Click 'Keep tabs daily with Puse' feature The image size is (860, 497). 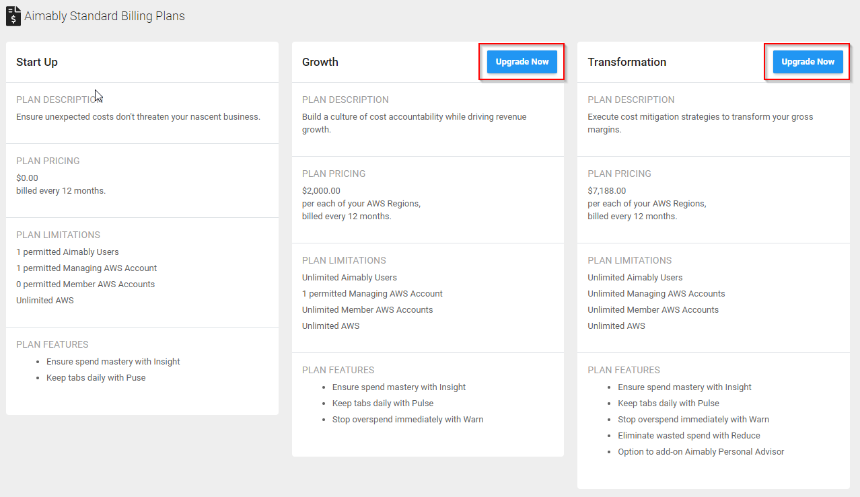click(x=96, y=378)
